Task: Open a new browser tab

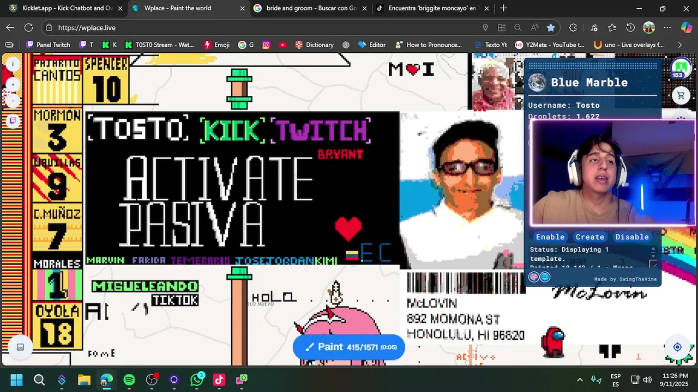Action: click(503, 8)
